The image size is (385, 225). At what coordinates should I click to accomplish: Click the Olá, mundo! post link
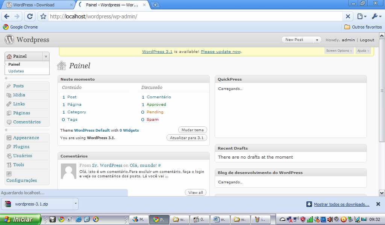(x=143, y=165)
